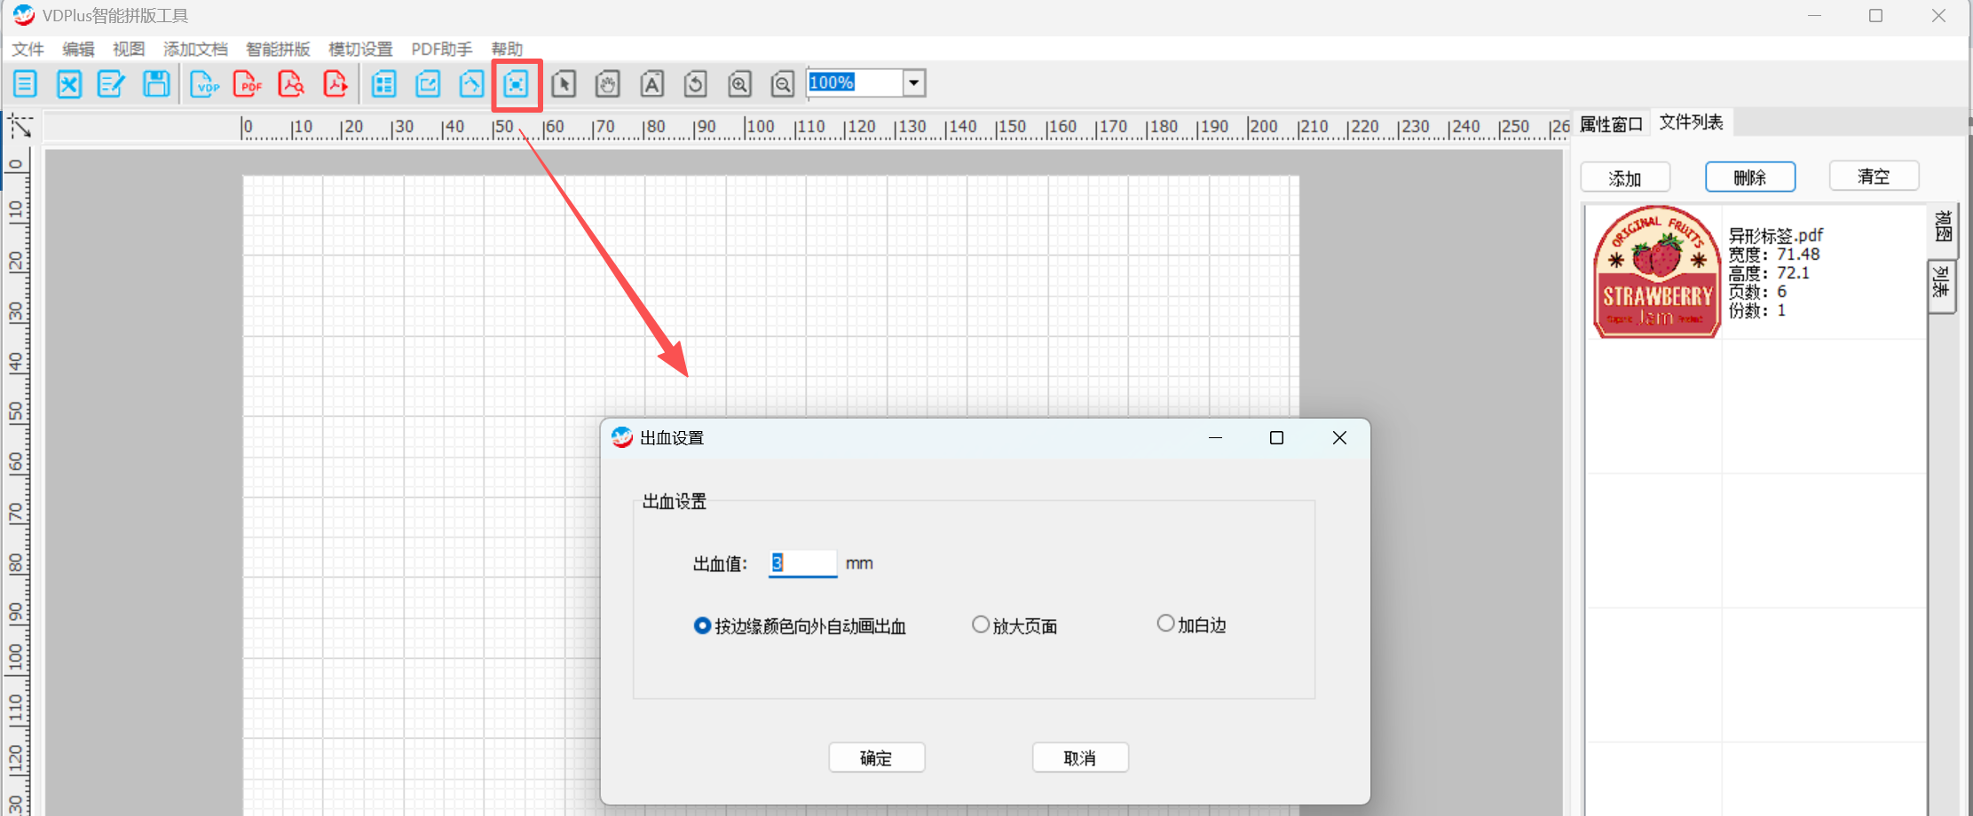The image size is (1973, 816).
Task: Choose the 加白边 radio option
Action: pos(1165,624)
